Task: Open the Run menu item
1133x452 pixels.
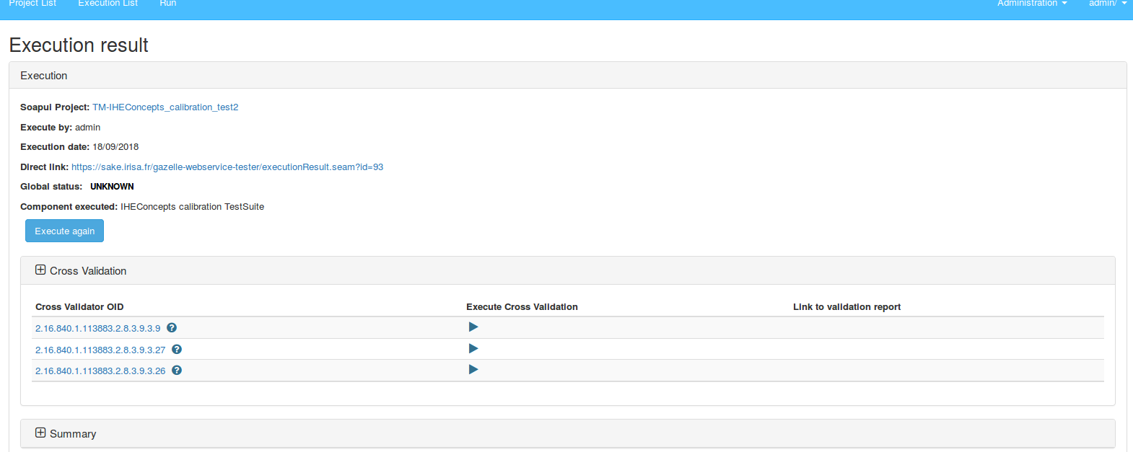Action: tap(167, 4)
